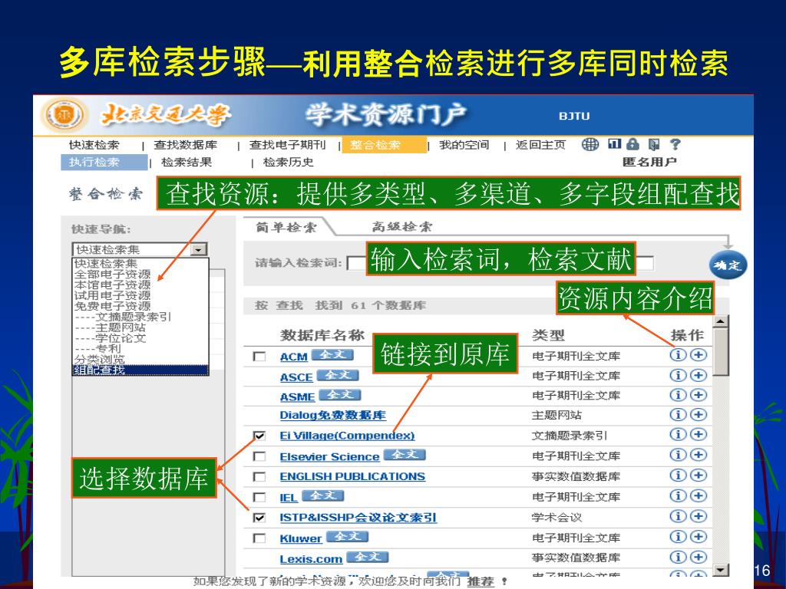Open 查找电子期刊 menu item

tap(288, 145)
